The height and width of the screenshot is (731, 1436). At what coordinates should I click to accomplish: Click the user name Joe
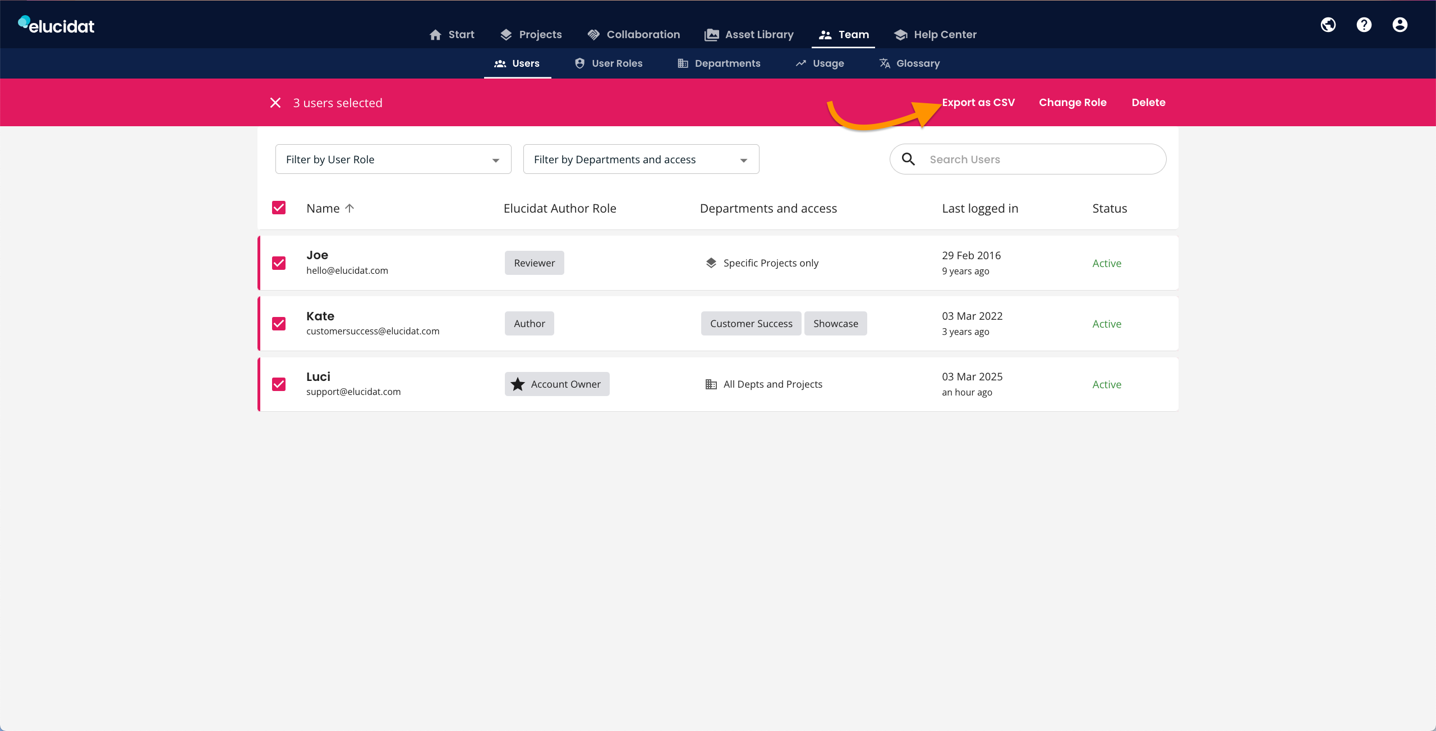317,255
